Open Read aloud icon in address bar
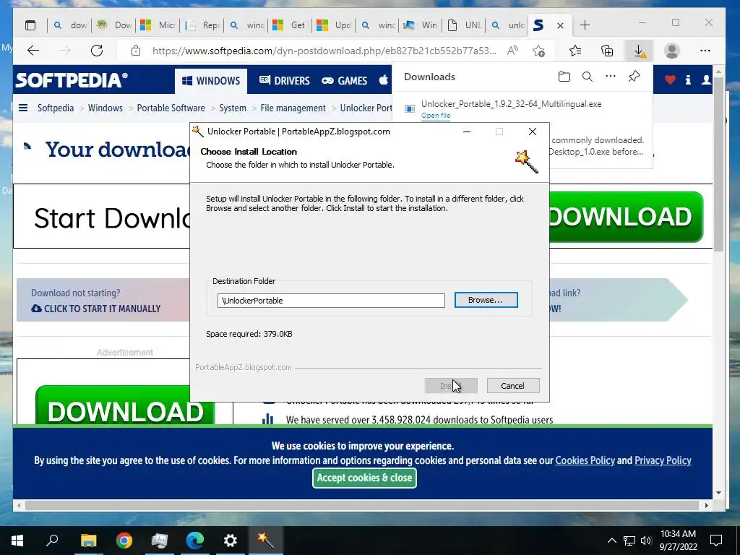Image resolution: width=740 pixels, height=555 pixels. point(512,51)
